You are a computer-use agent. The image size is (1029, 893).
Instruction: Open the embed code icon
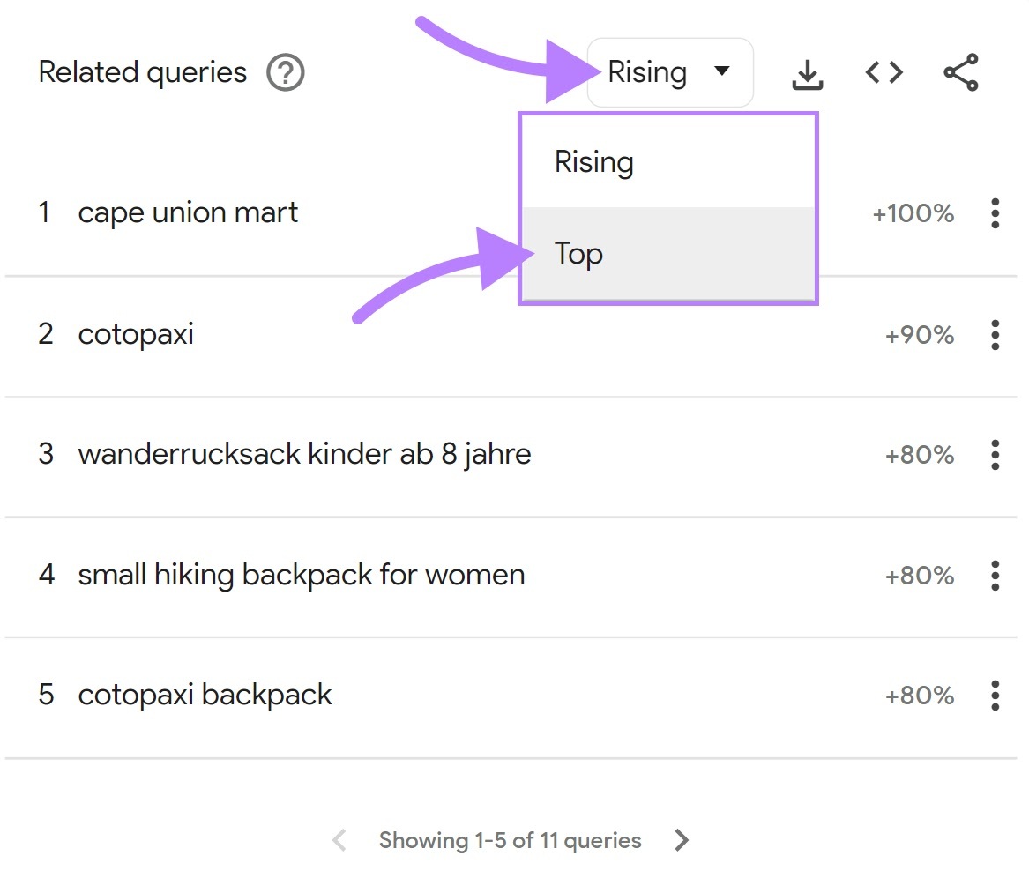point(883,73)
